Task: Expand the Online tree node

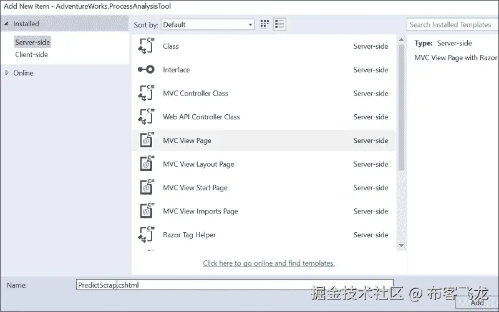Action: (x=7, y=72)
